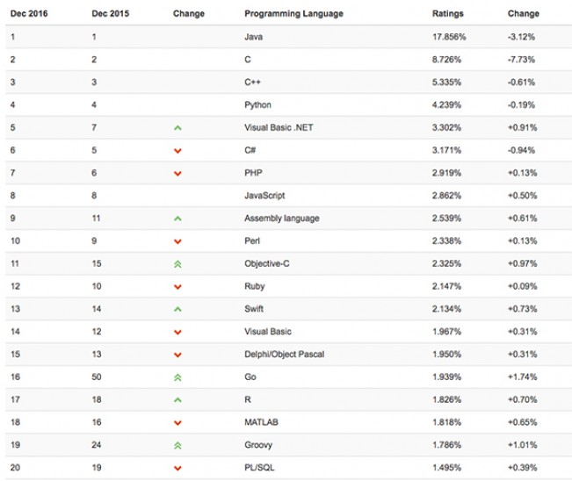This screenshot has height=481, width=572.
Task: Click the double up arrow for Objective-C
Action: pyautogui.click(x=178, y=263)
